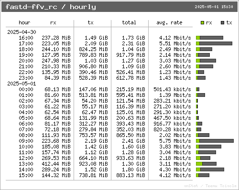Click the fastd-ffv_rc / hourly title
The height and width of the screenshot is (190, 239).
pyautogui.click(x=51, y=7)
